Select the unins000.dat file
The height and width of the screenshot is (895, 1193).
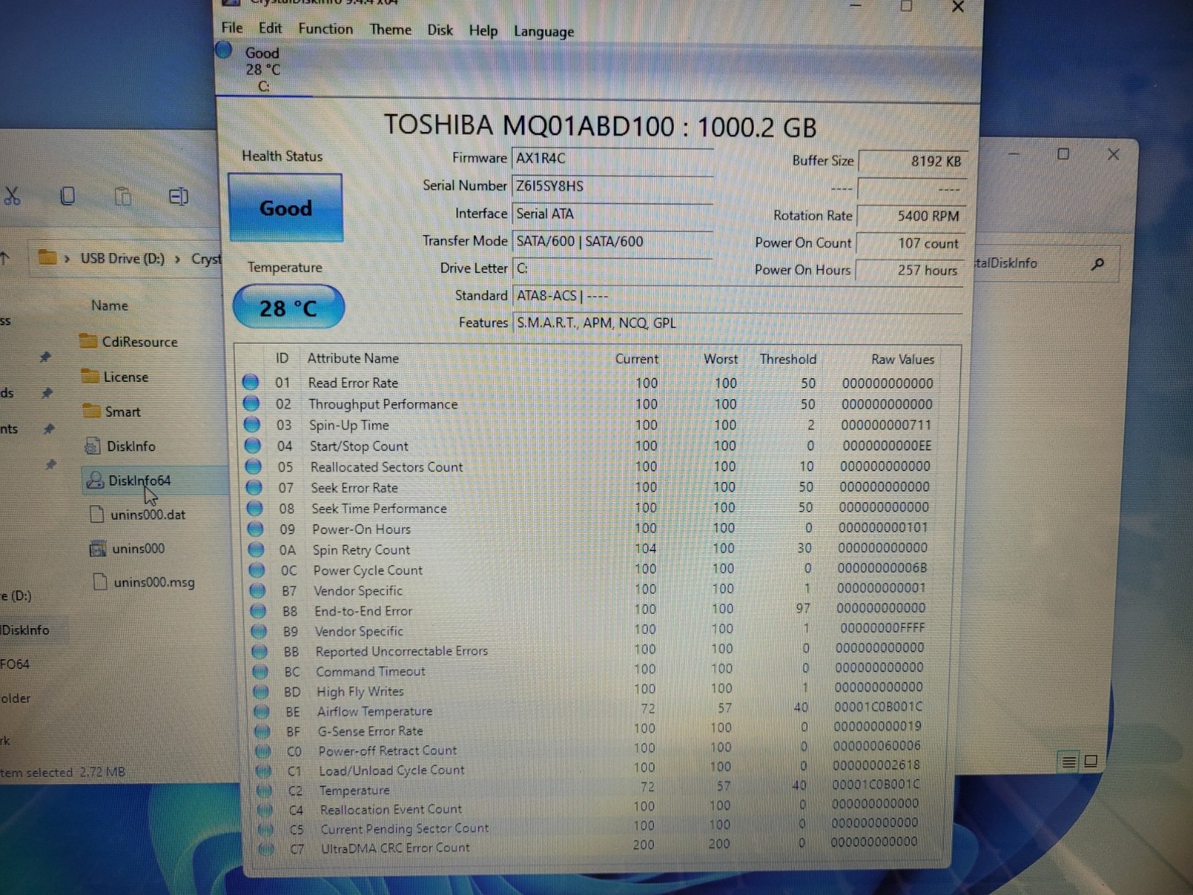(x=137, y=515)
